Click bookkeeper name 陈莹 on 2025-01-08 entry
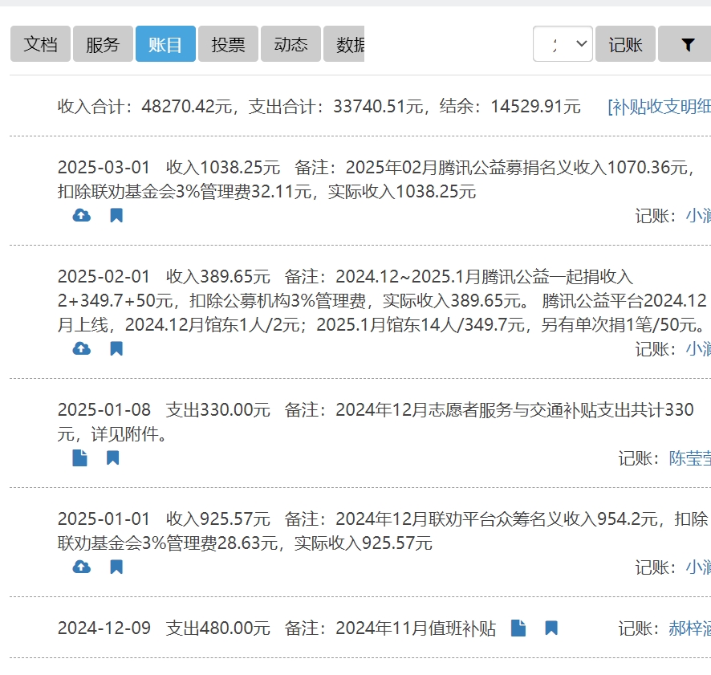 point(689,457)
